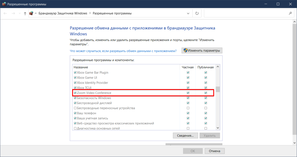Viewport: 297px width, 157px height.
Task: Enable Беспроводные переносные устройства checkbox
Action: 75,108
